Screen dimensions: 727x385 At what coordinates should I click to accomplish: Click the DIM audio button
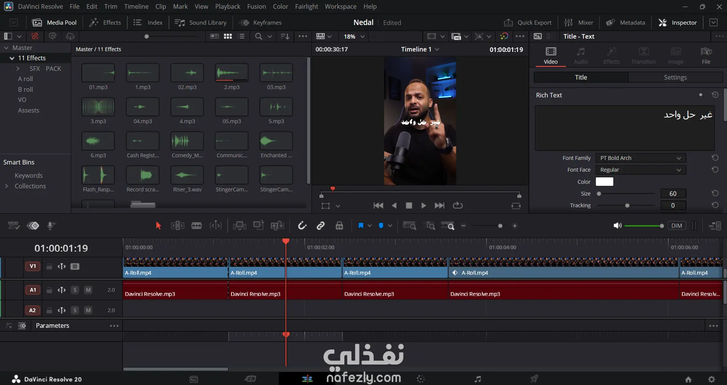(x=677, y=226)
